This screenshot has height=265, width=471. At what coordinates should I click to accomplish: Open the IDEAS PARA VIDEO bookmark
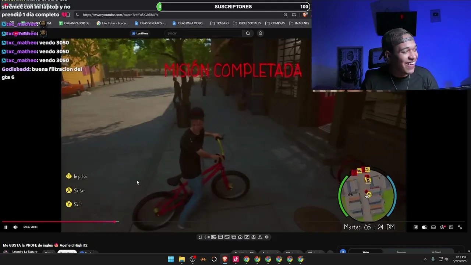[188, 23]
